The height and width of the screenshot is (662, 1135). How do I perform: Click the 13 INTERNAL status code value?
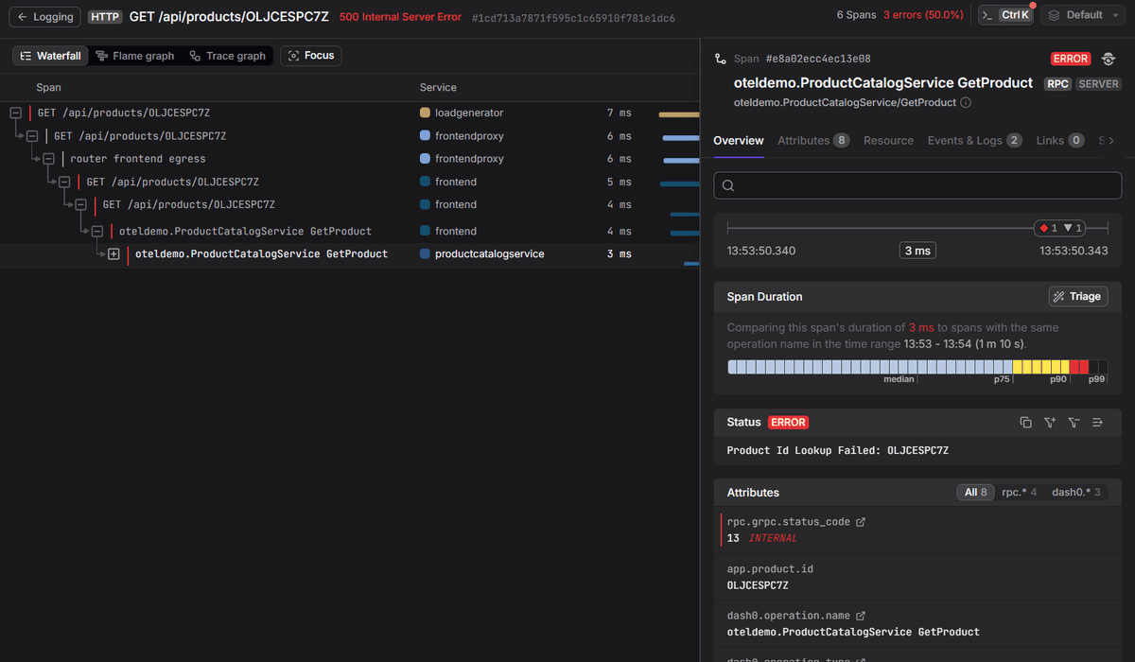coord(762,538)
